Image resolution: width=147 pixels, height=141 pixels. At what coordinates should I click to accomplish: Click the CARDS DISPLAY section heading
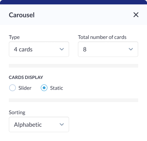[x=26, y=77]
